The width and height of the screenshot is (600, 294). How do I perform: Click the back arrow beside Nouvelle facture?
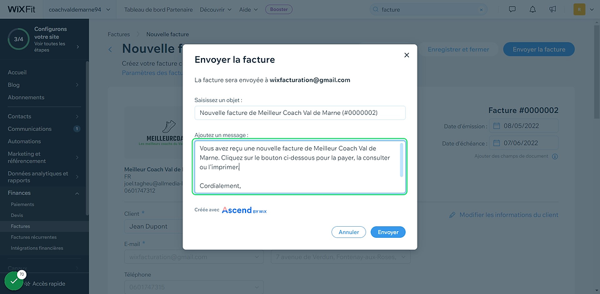(110, 50)
